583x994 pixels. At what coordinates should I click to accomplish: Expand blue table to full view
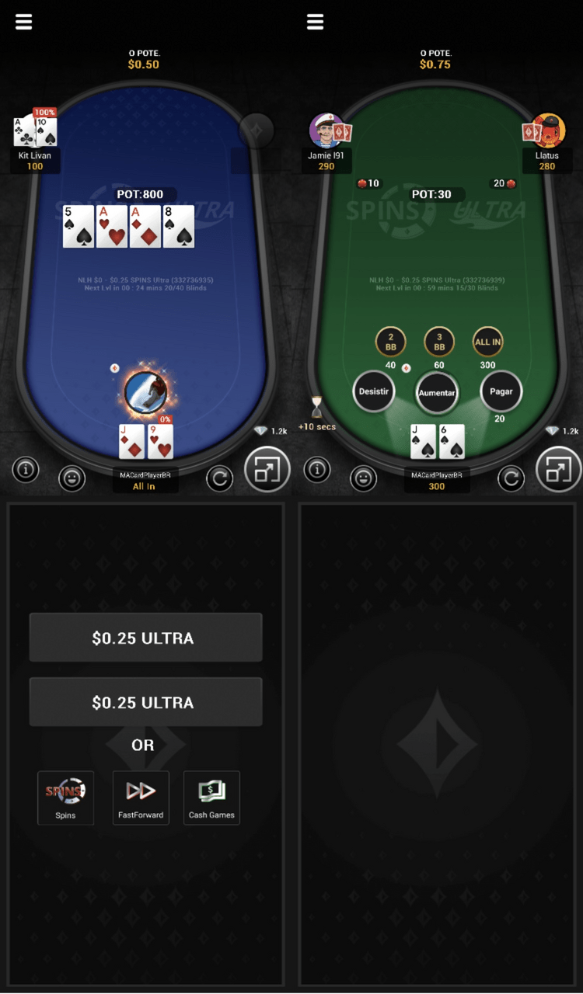pos(267,469)
